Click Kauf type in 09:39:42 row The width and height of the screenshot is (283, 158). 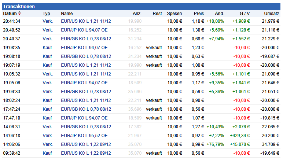[47, 153]
